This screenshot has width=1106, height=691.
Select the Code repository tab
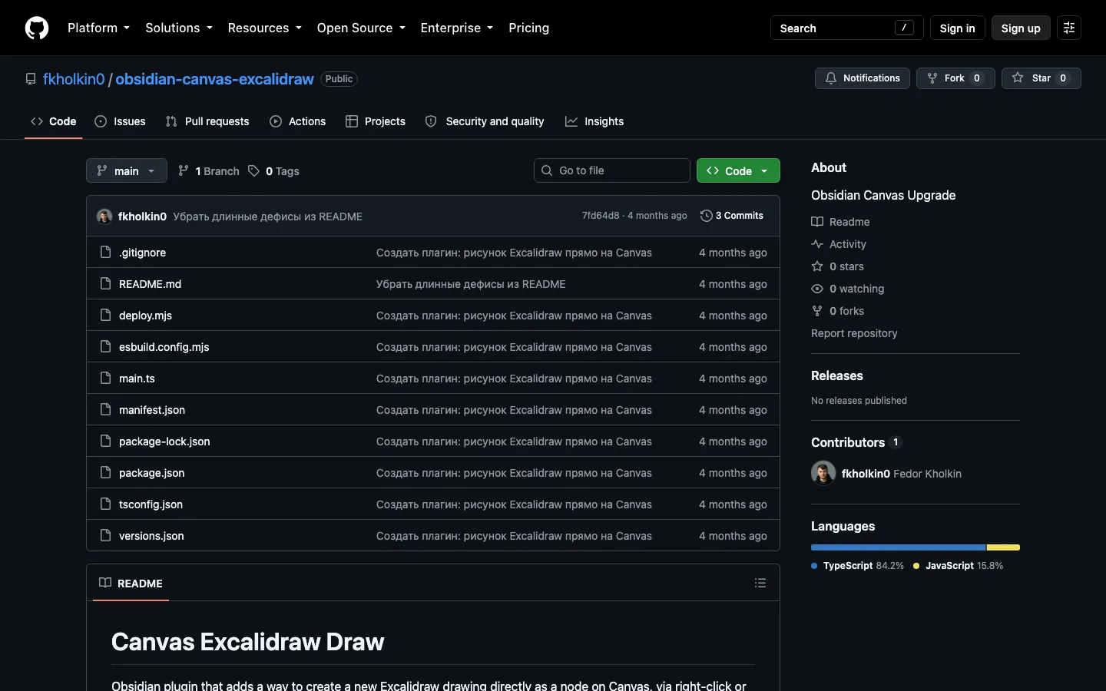[54, 121]
